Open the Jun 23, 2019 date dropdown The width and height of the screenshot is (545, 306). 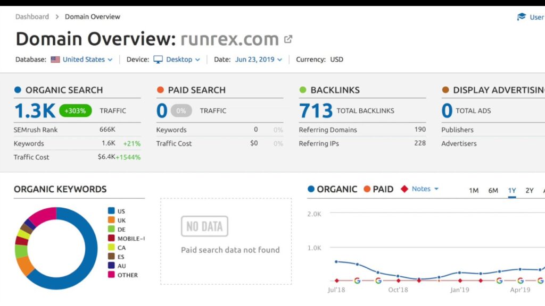(x=259, y=59)
